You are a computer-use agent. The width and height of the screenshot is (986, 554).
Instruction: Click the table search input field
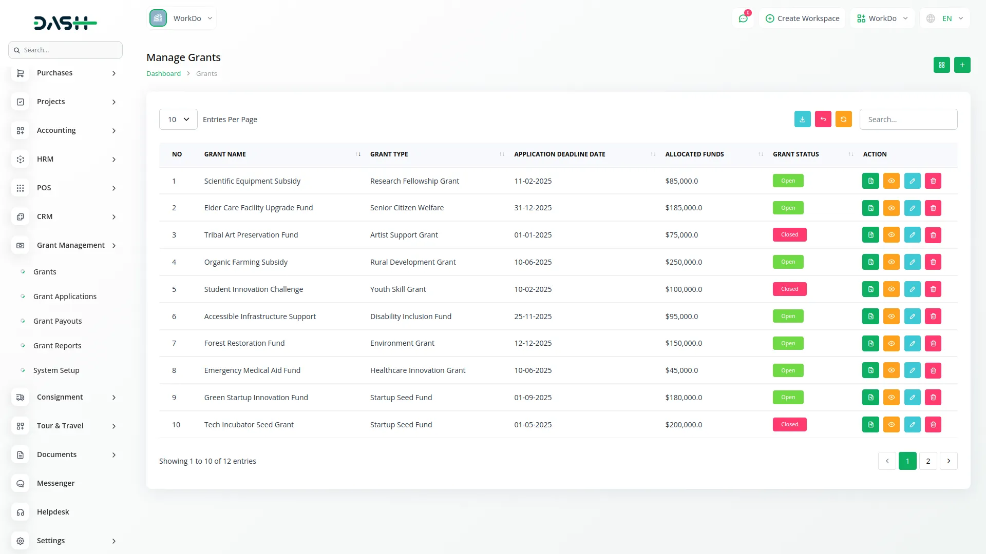pyautogui.click(x=908, y=119)
